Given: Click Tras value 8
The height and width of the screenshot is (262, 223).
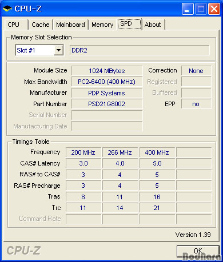Looking at the screenshot, I should coord(83,197).
